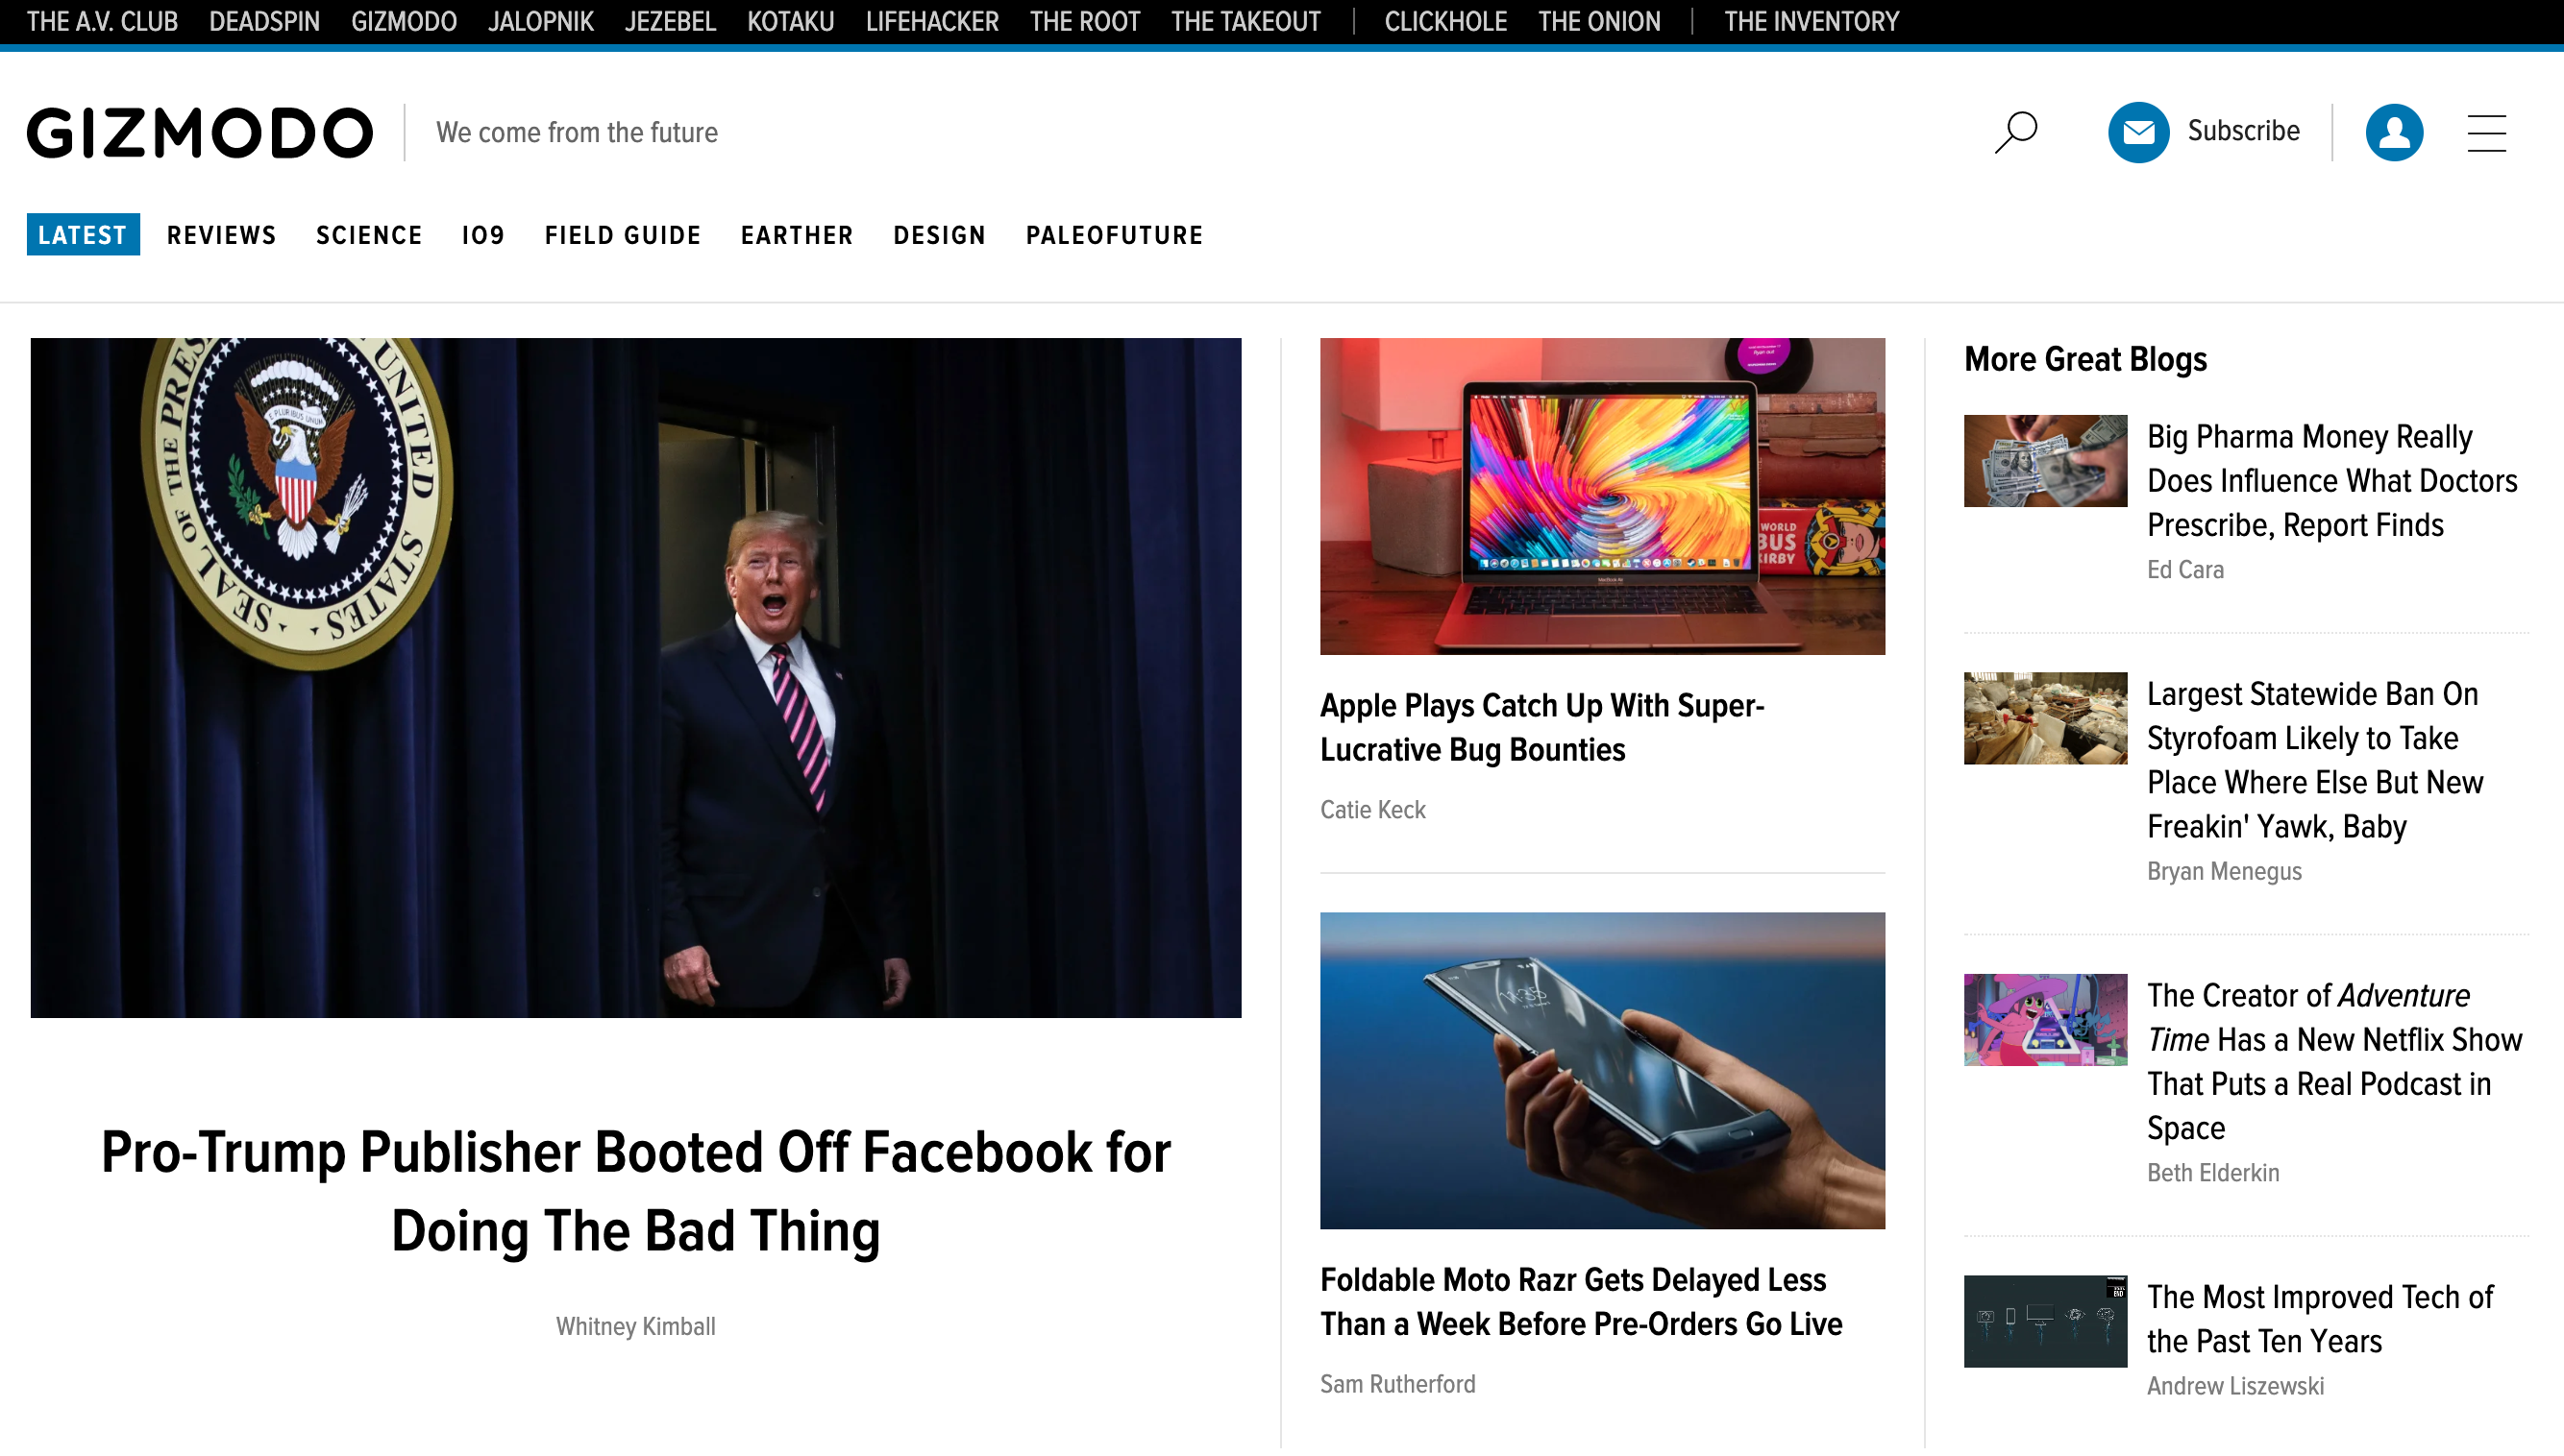This screenshot has width=2564, height=1456.
Task: Open Apple bug bounties article headline
Action: tap(1541, 727)
